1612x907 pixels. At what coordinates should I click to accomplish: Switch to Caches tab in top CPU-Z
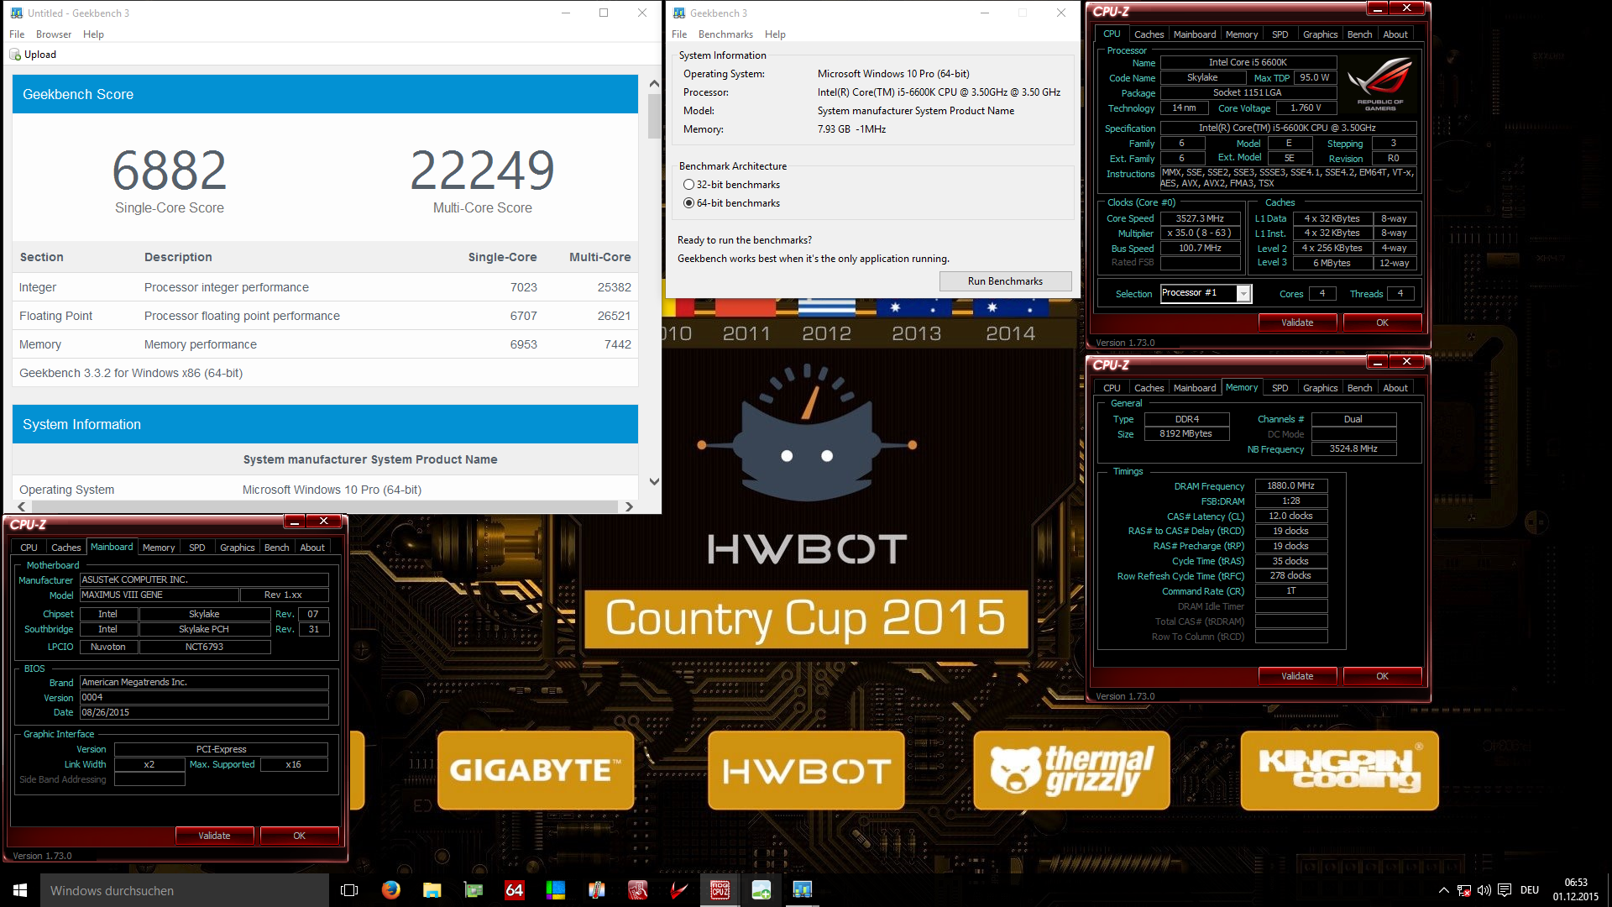(1149, 34)
